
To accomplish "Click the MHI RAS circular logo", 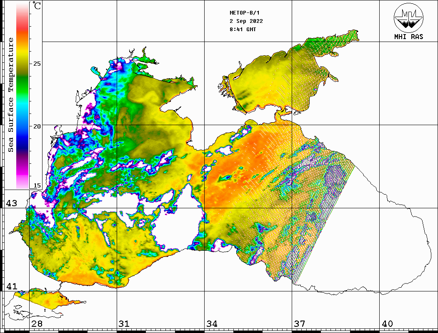I will click(408, 17).
